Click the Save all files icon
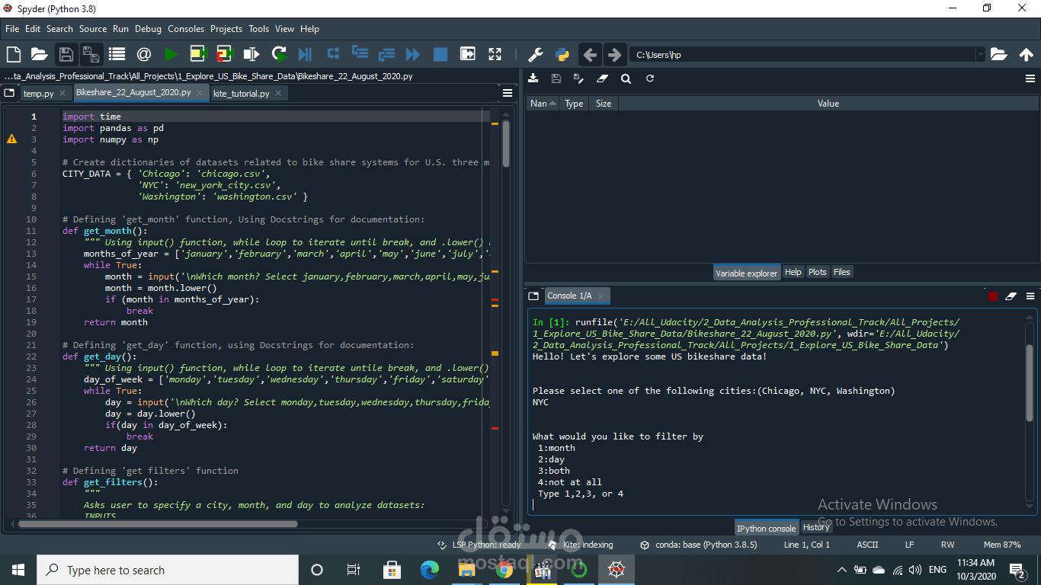1041x585 pixels. click(91, 54)
